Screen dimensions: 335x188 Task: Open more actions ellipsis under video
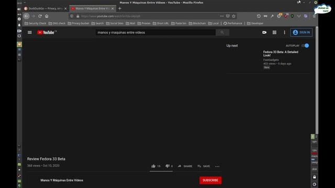tap(217, 166)
